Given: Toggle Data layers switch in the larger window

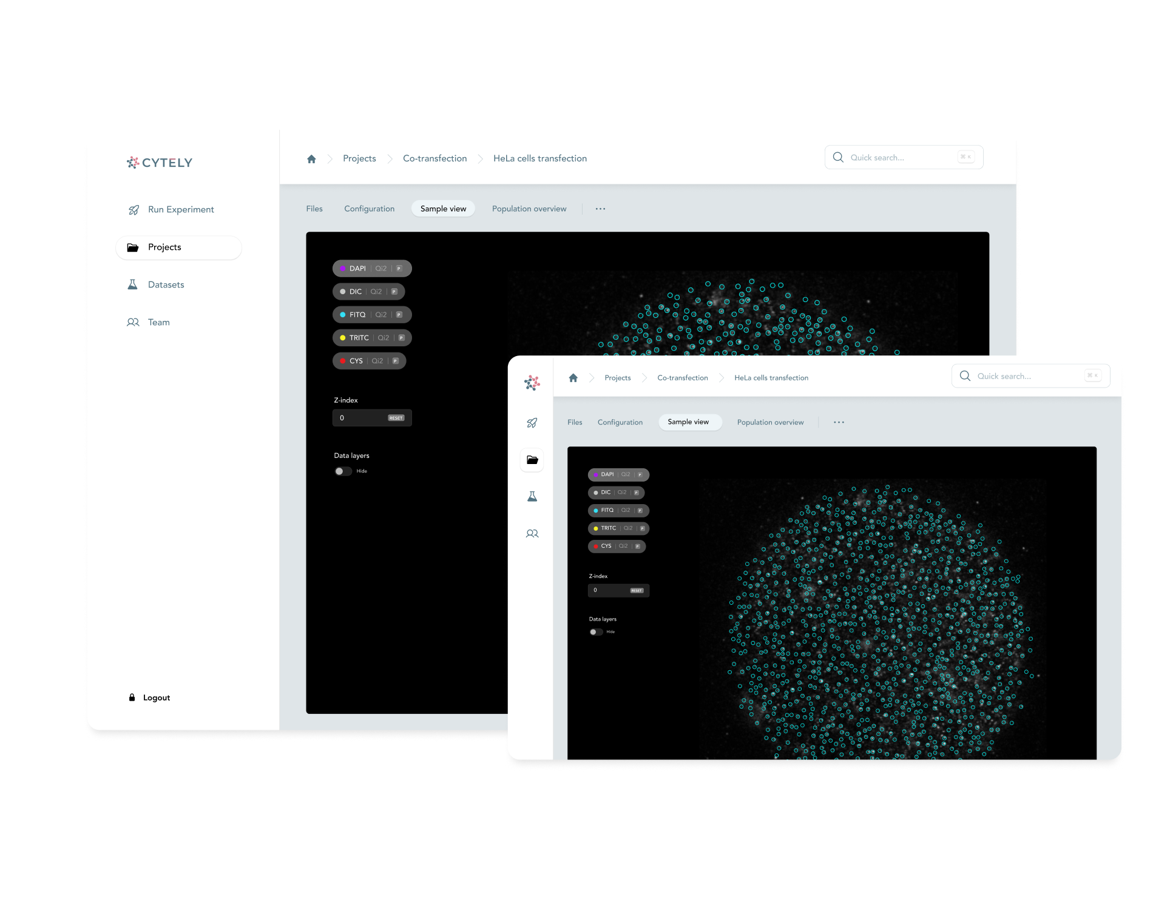Looking at the screenshot, I should pyautogui.click(x=343, y=471).
